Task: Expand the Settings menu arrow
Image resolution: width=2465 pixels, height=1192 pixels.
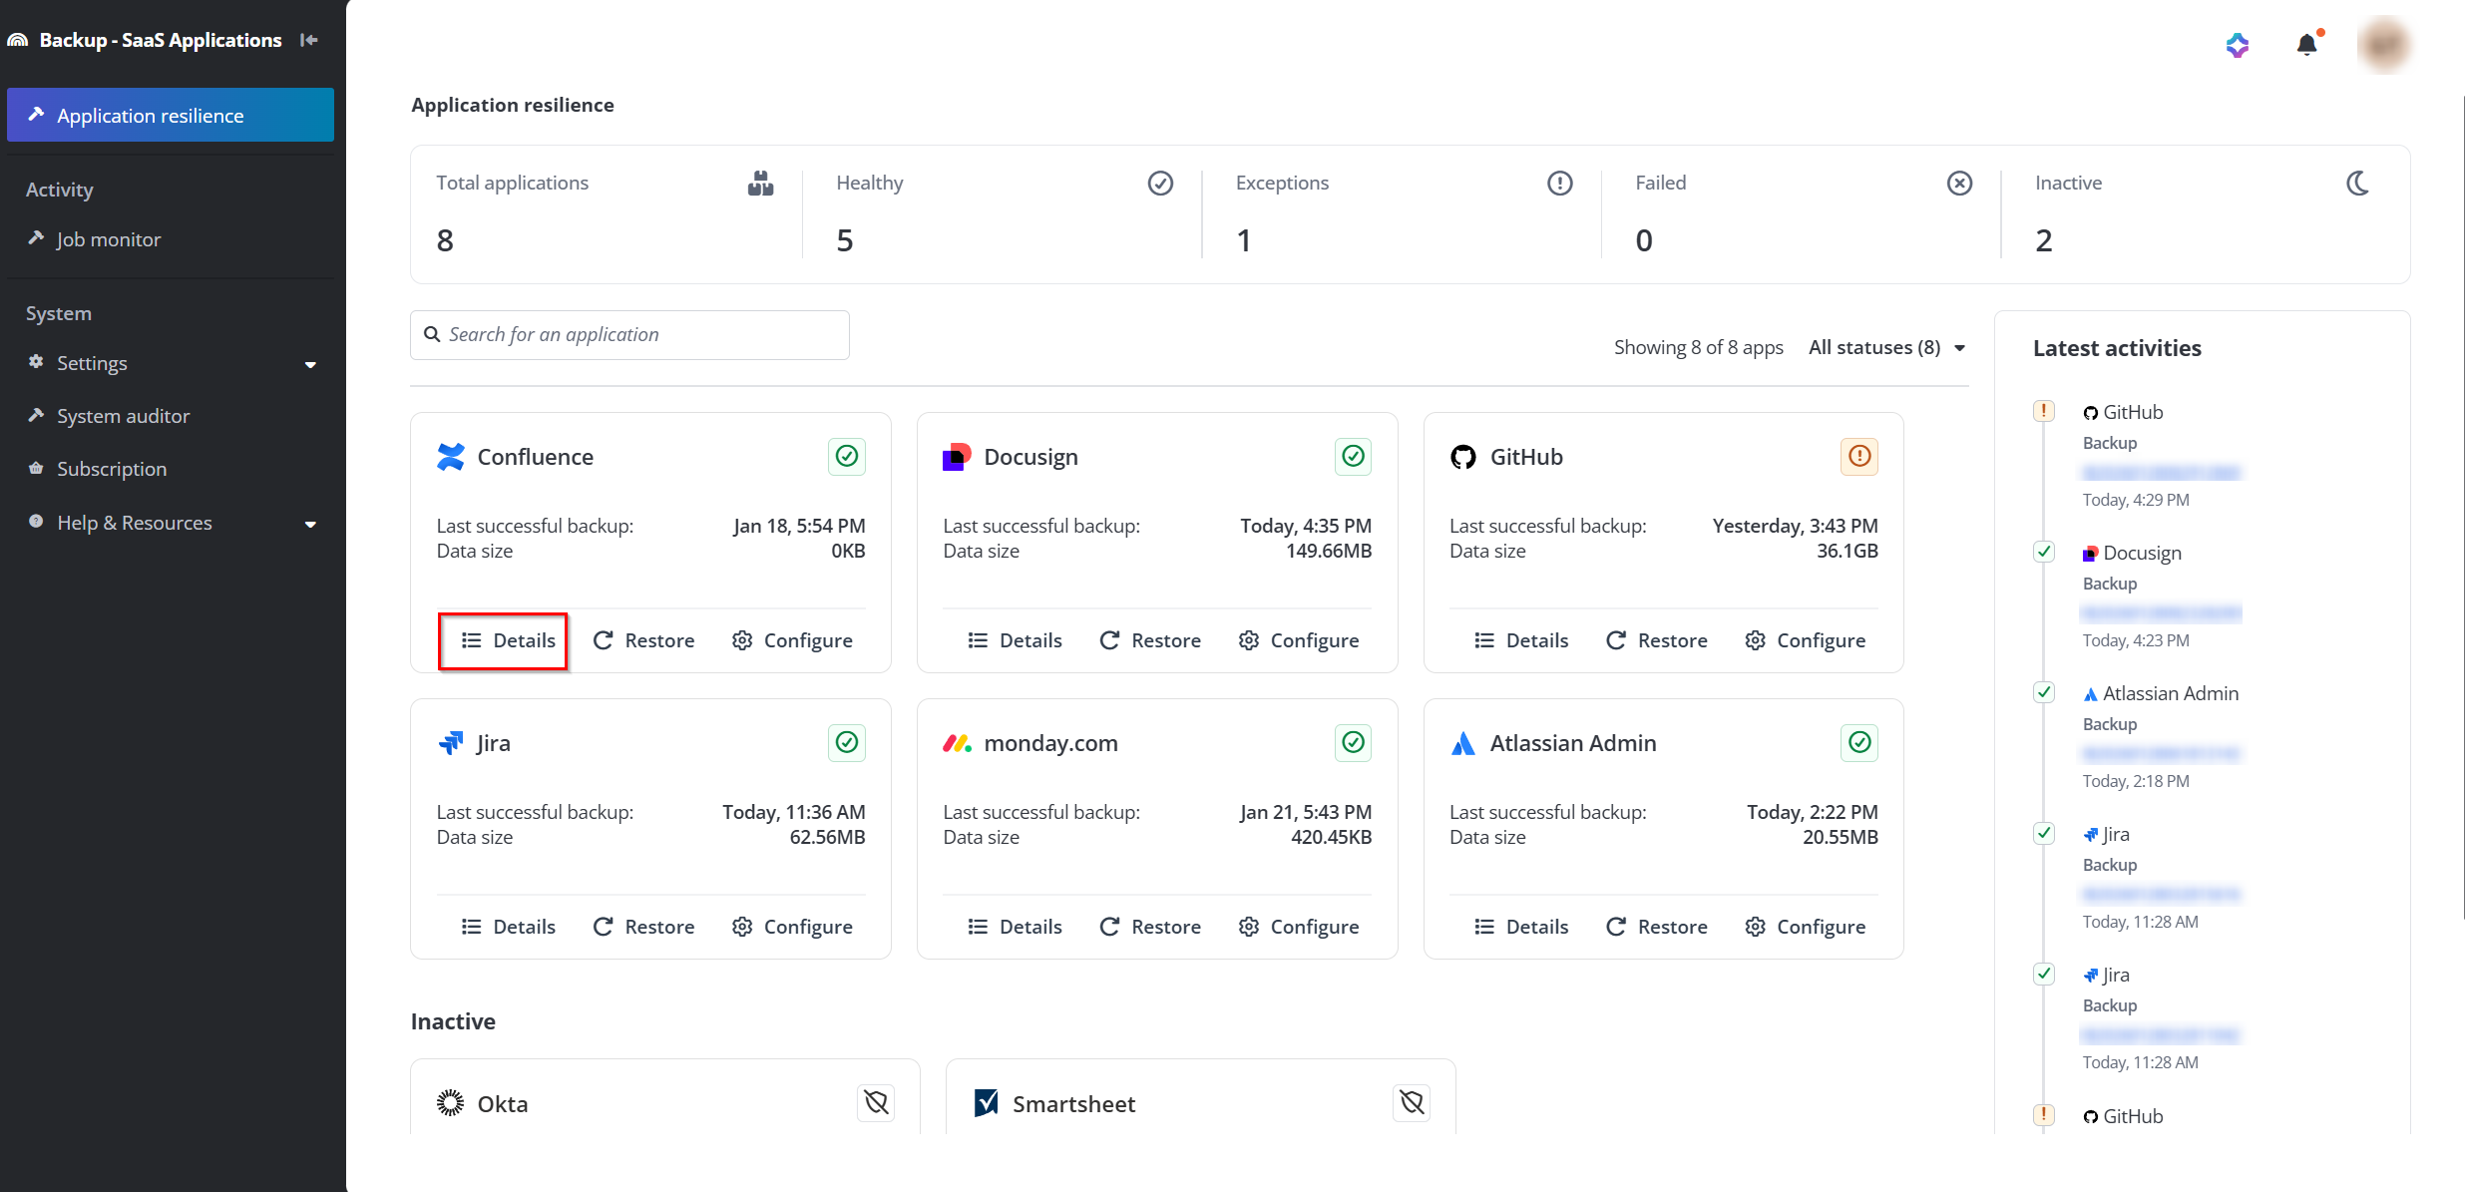Action: coord(310,364)
